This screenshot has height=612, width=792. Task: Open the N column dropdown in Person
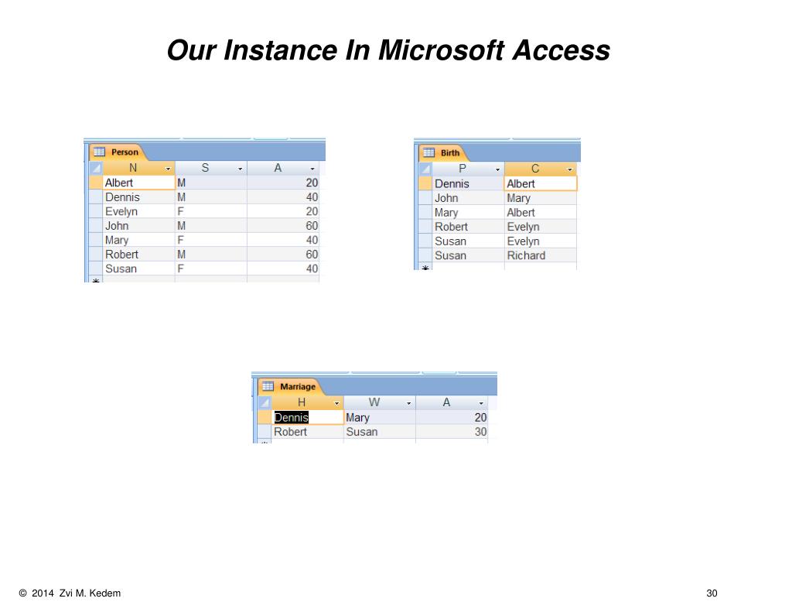tap(168, 169)
